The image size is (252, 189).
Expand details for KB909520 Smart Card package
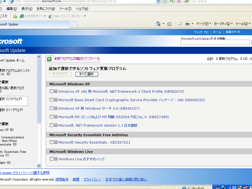tap(56, 100)
